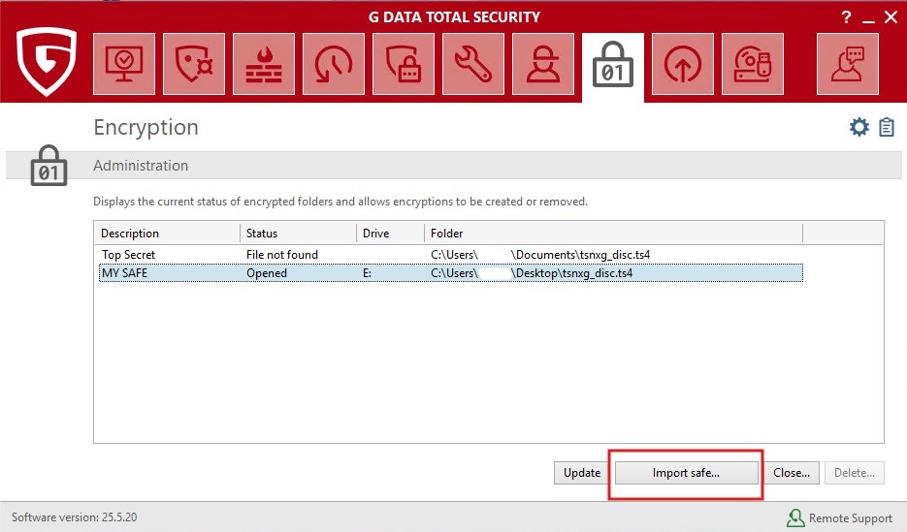Open the Autostart Manager up-arrow icon
This screenshot has width=907, height=532.
[683, 64]
